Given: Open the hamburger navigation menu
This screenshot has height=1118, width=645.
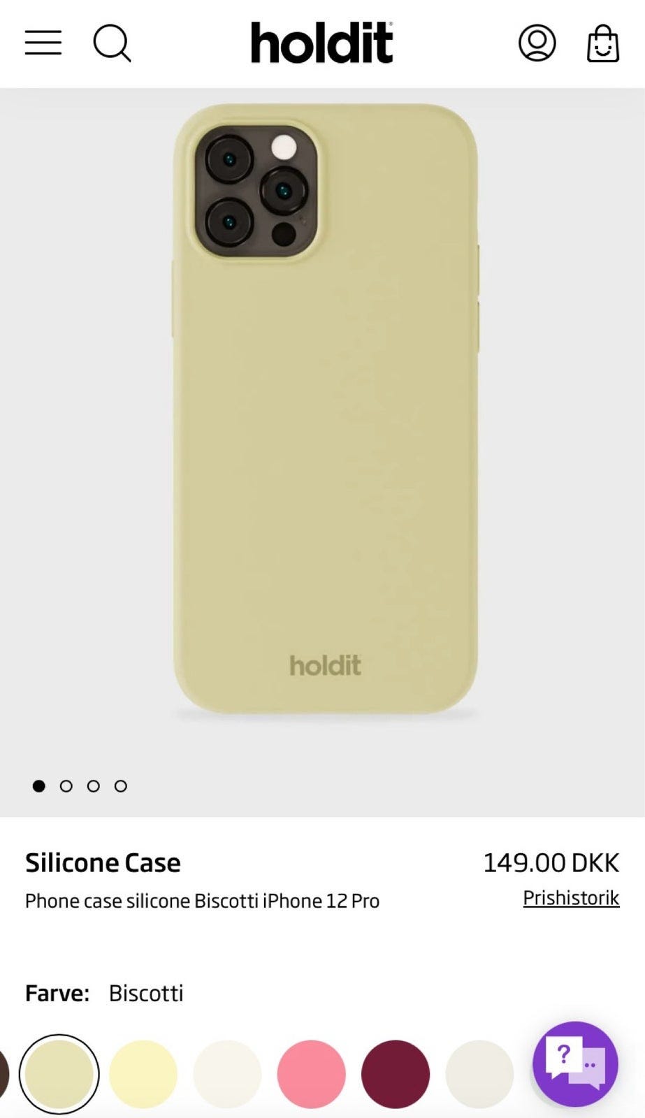Looking at the screenshot, I should (x=43, y=43).
